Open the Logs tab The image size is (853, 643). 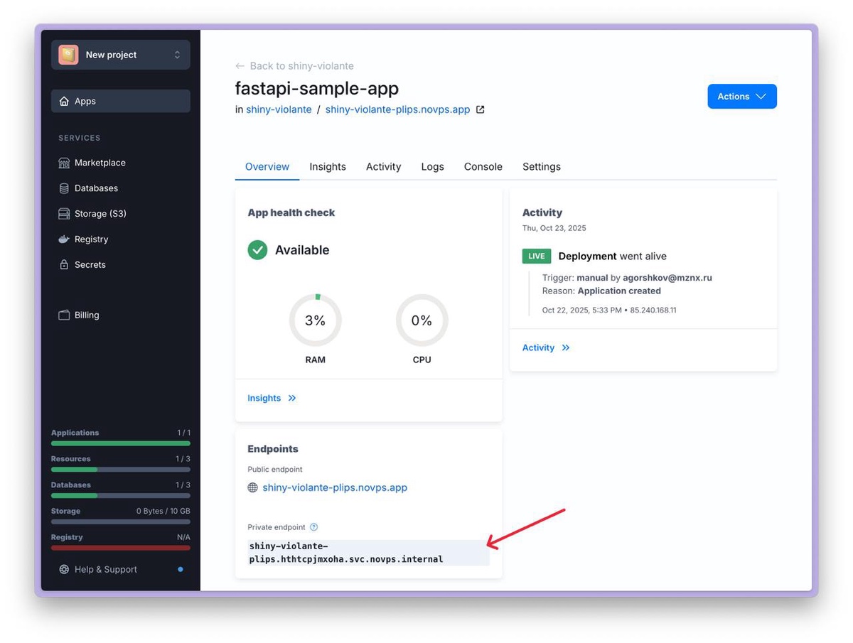(x=432, y=167)
